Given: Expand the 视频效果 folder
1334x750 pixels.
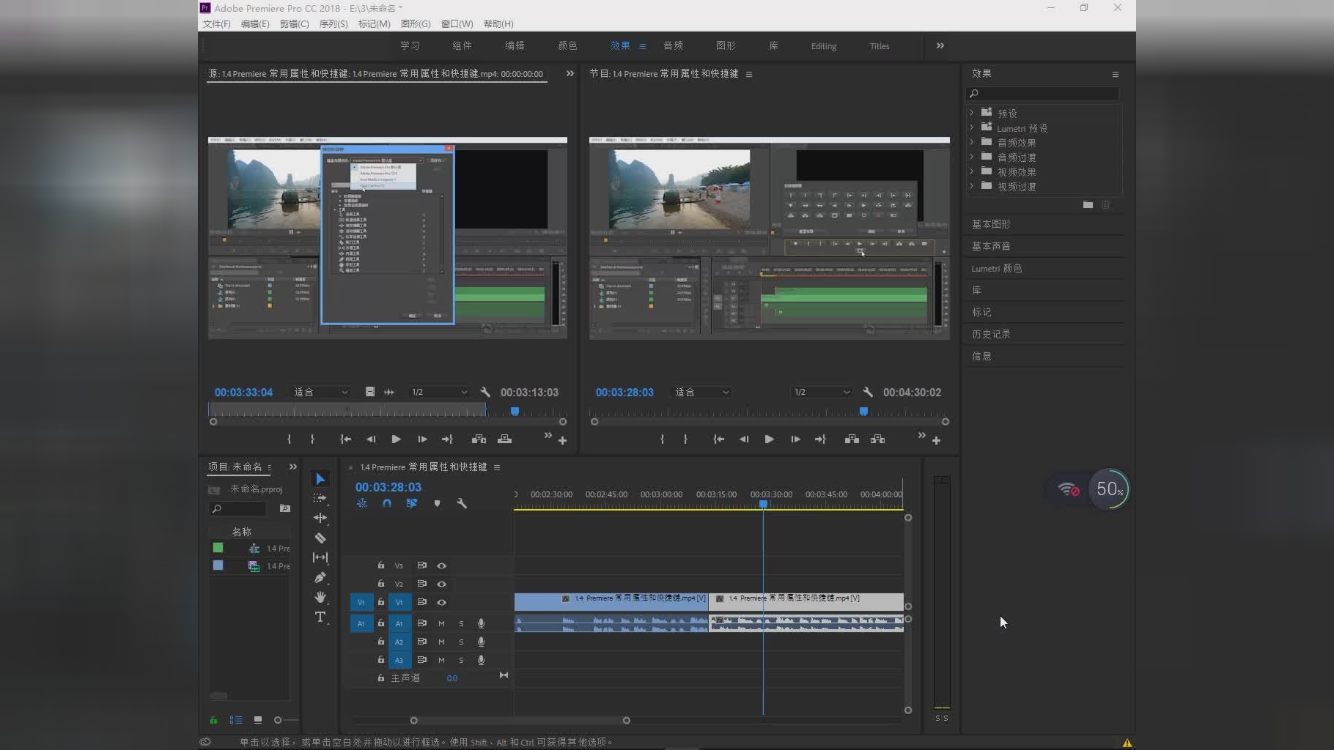Looking at the screenshot, I should (972, 171).
